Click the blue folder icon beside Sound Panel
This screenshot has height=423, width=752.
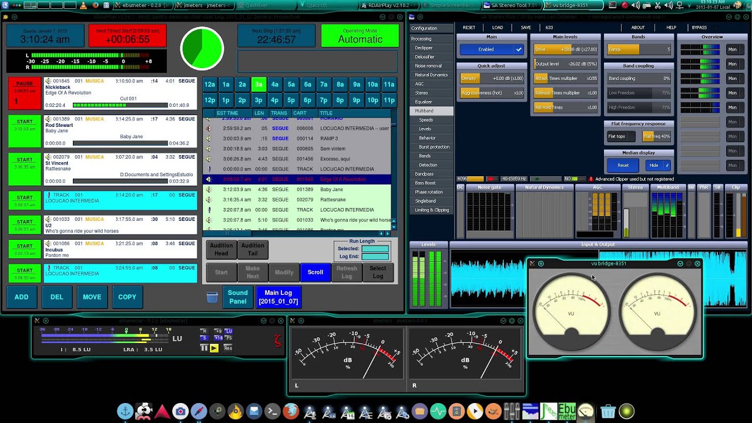click(212, 297)
